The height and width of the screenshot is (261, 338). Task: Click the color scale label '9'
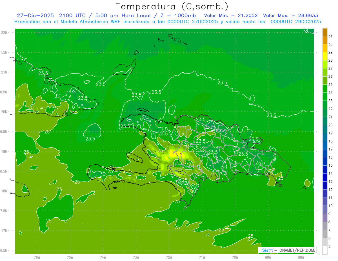[x=330, y=214]
